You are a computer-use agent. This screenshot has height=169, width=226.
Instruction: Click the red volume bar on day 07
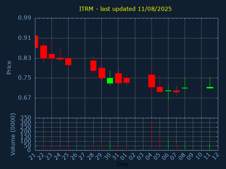pos(176,147)
